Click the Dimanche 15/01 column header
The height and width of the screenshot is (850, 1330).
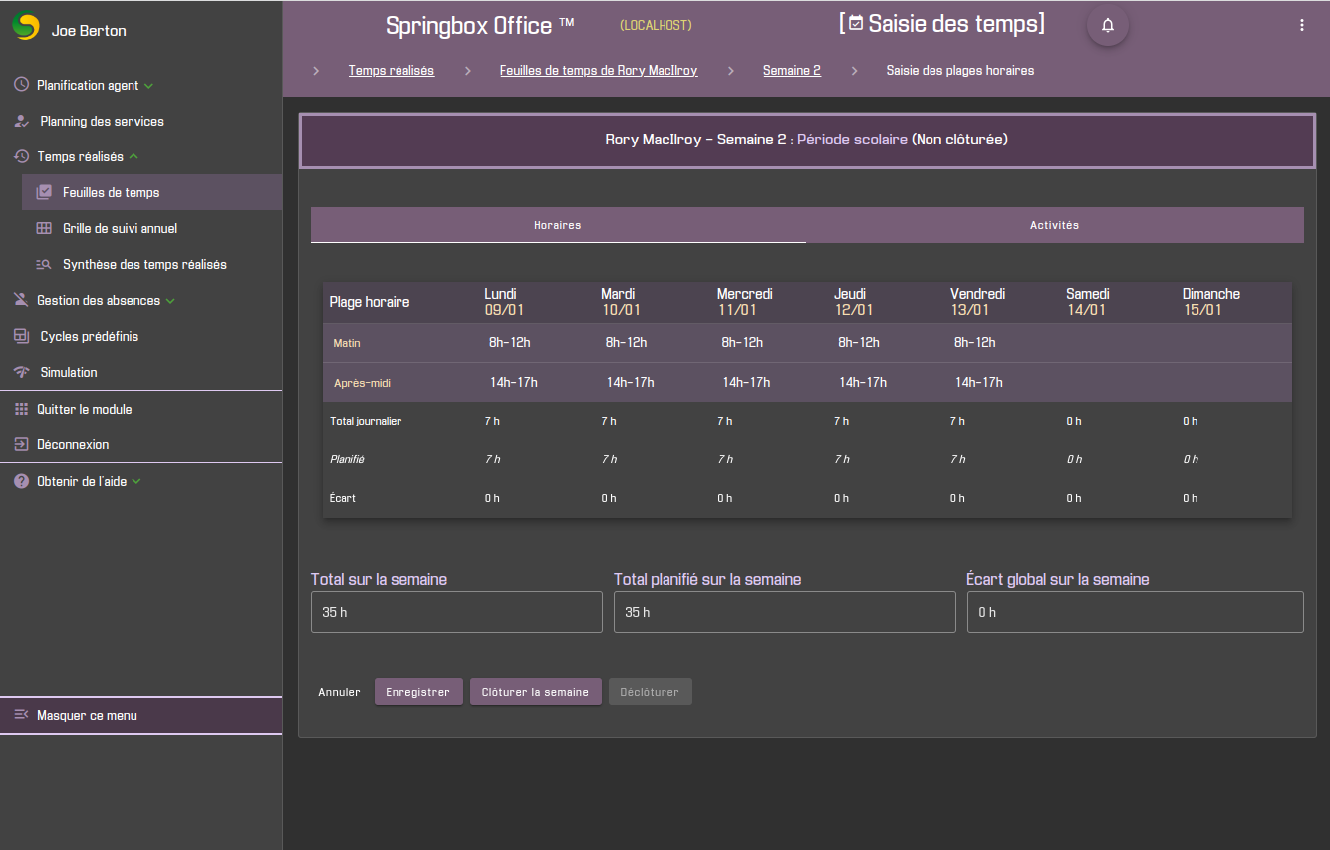tap(1211, 302)
